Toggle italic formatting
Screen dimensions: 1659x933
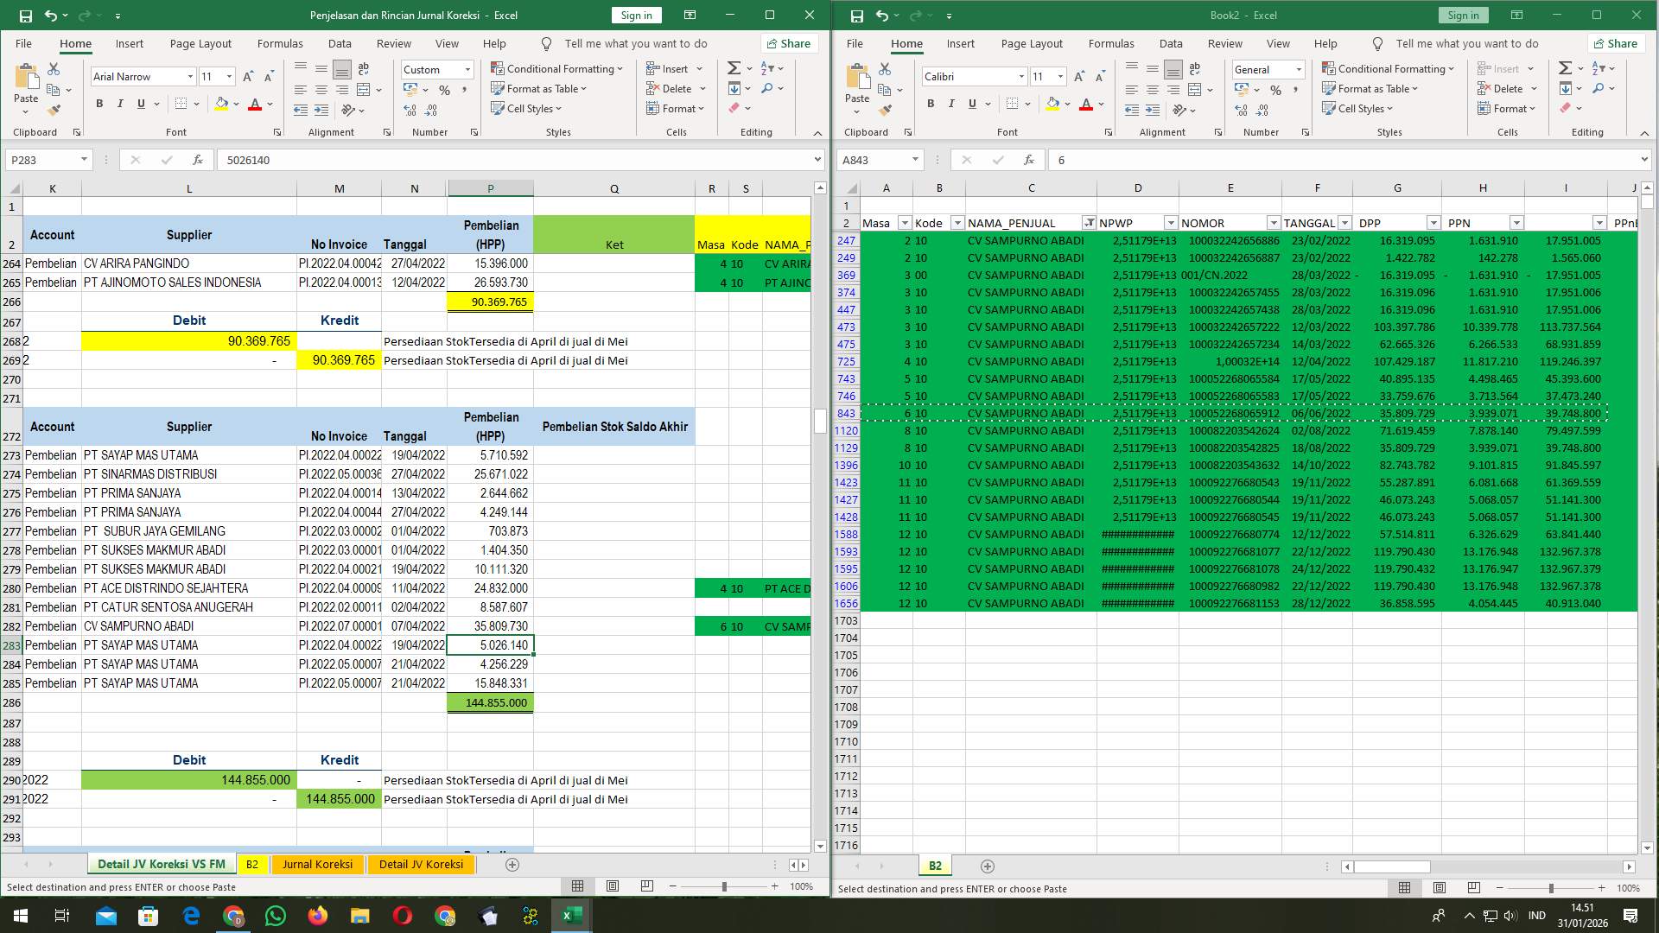[x=121, y=103]
